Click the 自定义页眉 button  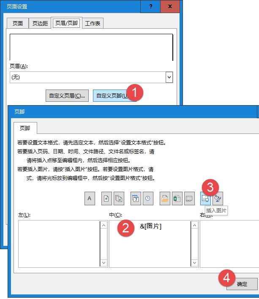click(x=67, y=95)
